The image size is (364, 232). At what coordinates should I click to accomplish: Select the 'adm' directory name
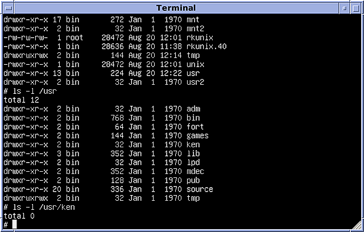pyautogui.click(x=193, y=109)
